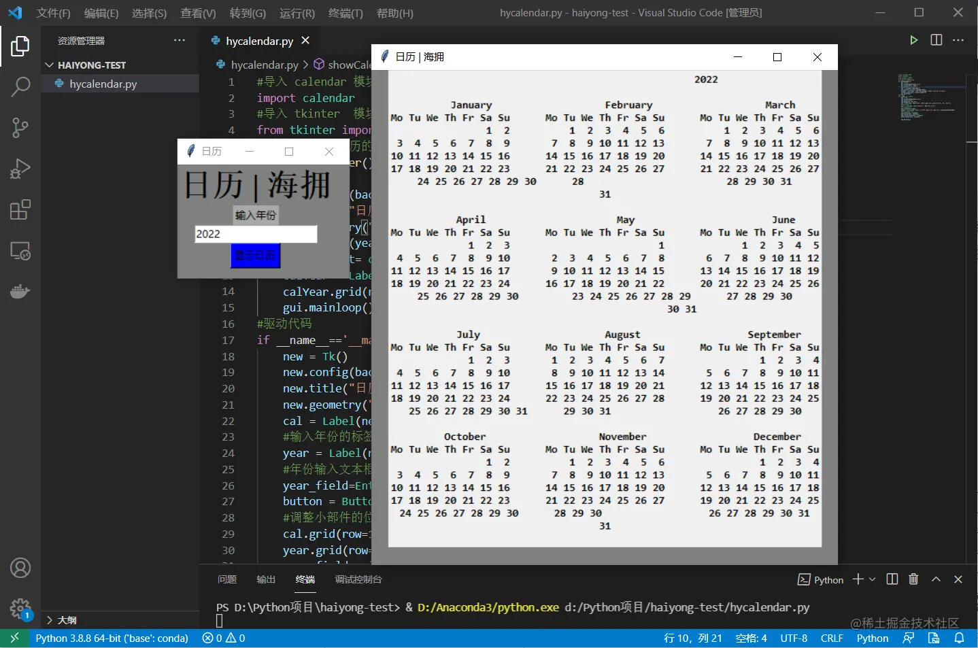Screen dimensions: 978x648
Task: Toggle the maximized terminal panel size
Action: pos(936,579)
